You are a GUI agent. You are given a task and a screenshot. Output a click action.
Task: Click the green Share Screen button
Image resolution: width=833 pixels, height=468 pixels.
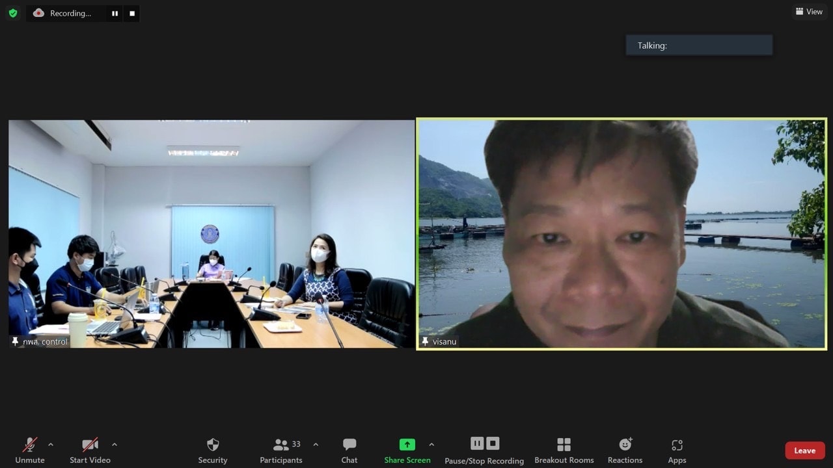point(407,450)
